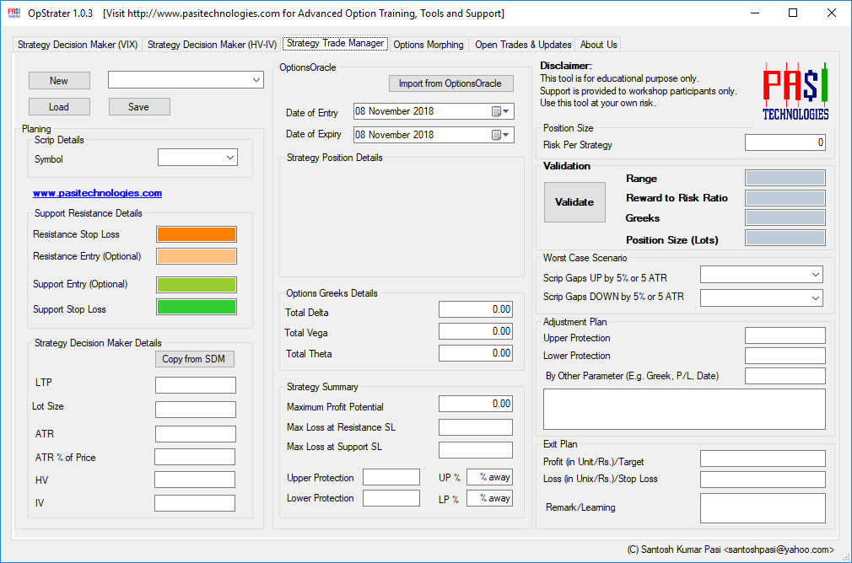The height and width of the screenshot is (563, 852).
Task: Click the New button
Action: pyautogui.click(x=59, y=80)
